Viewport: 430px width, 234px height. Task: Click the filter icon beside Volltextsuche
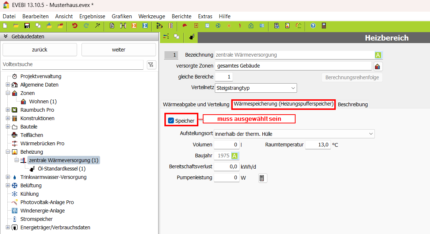[151, 65]
